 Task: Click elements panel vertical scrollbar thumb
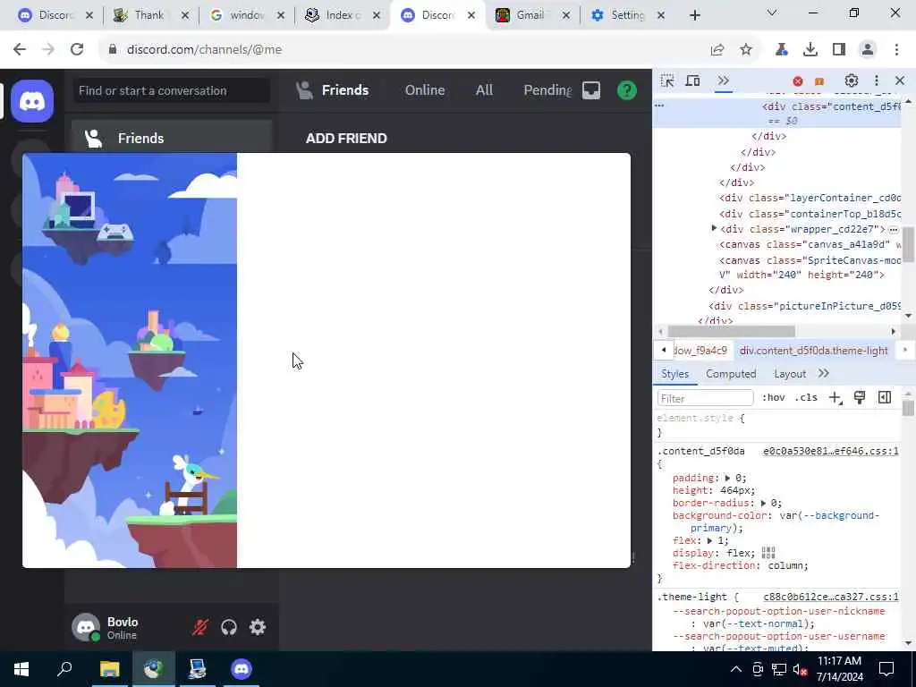pos(908,244)
